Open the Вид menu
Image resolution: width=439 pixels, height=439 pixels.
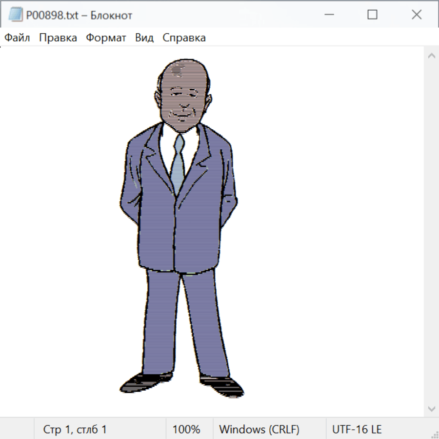tap(144, 38)
